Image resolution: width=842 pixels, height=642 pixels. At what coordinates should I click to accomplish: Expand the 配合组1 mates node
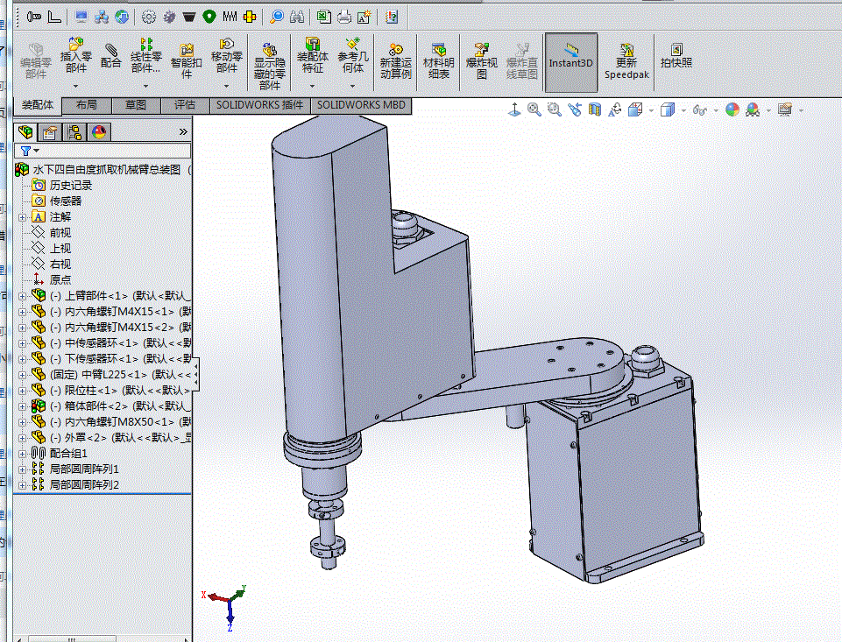pos(22,454)
